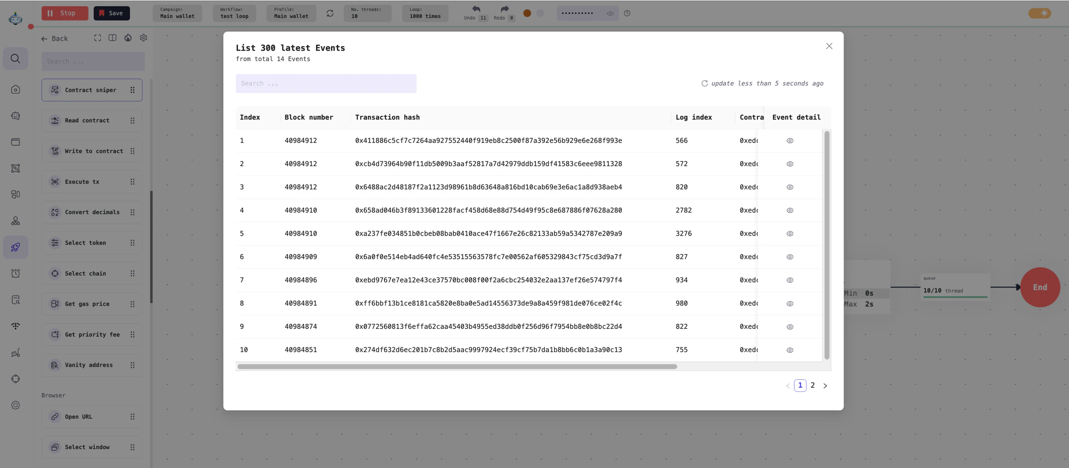Click the orange status color dot
Viewport: 1069px width, 468px height.
pyautogui.click(x=527, y=13)
